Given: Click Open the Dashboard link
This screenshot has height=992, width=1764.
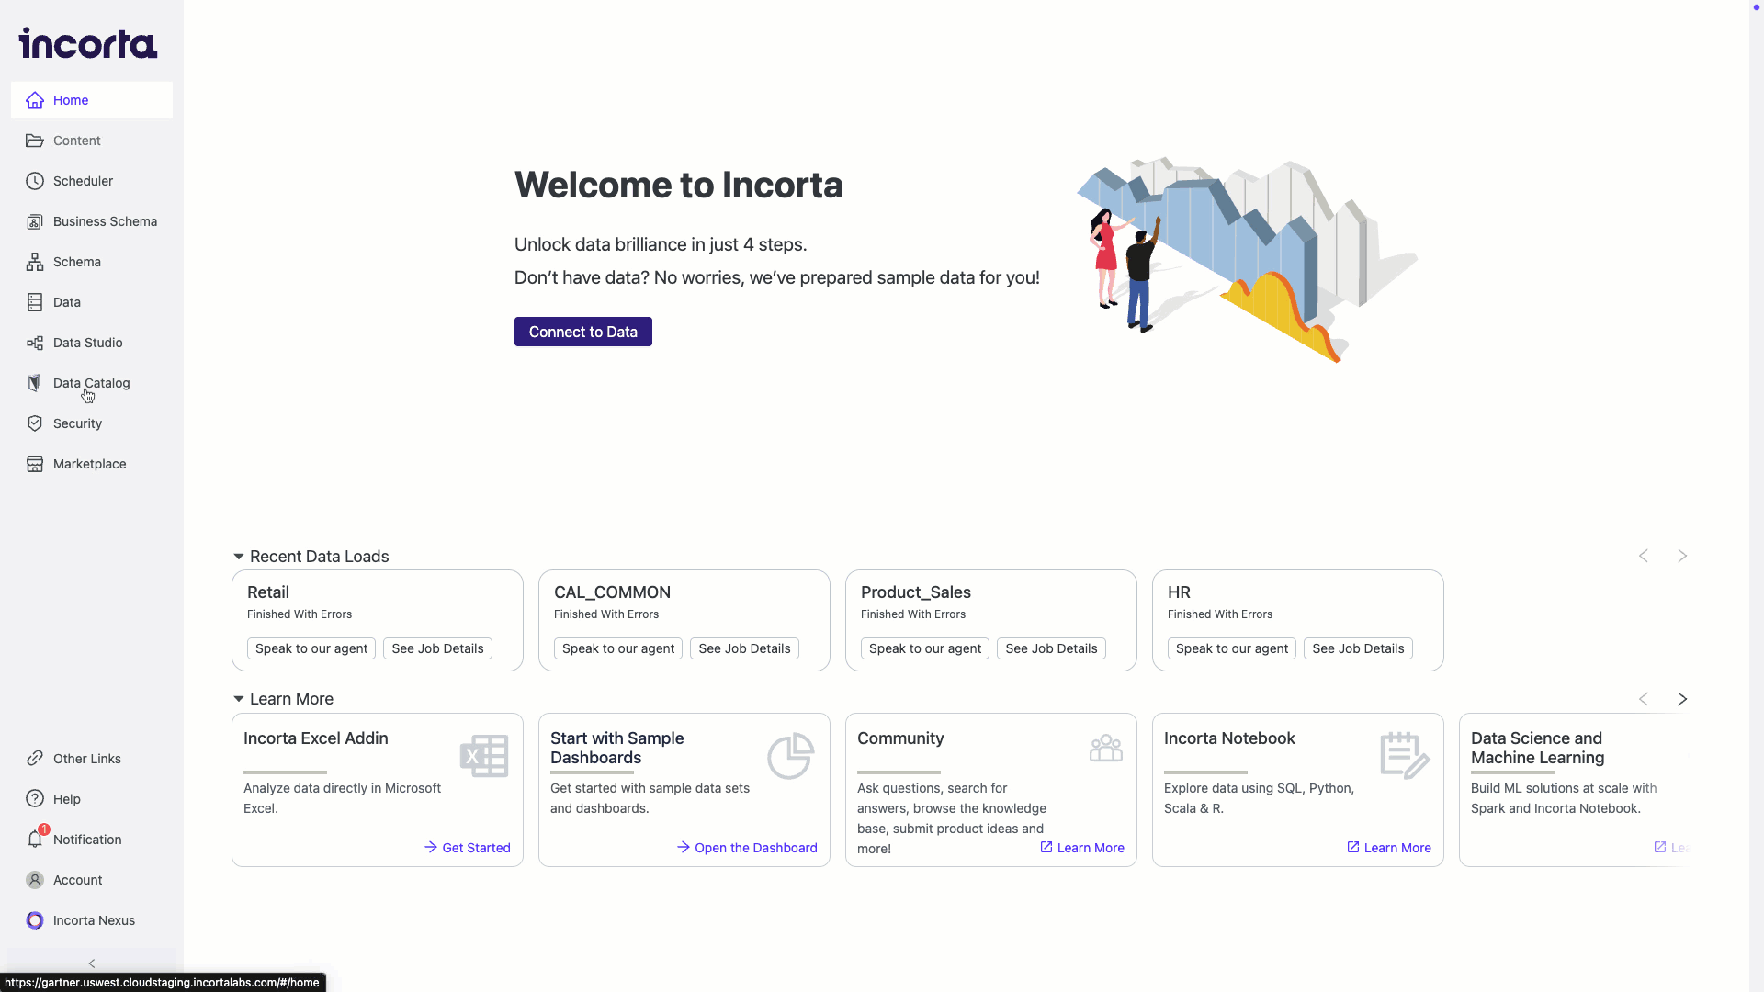Looking at the screenshot, I should coord(747,848).
